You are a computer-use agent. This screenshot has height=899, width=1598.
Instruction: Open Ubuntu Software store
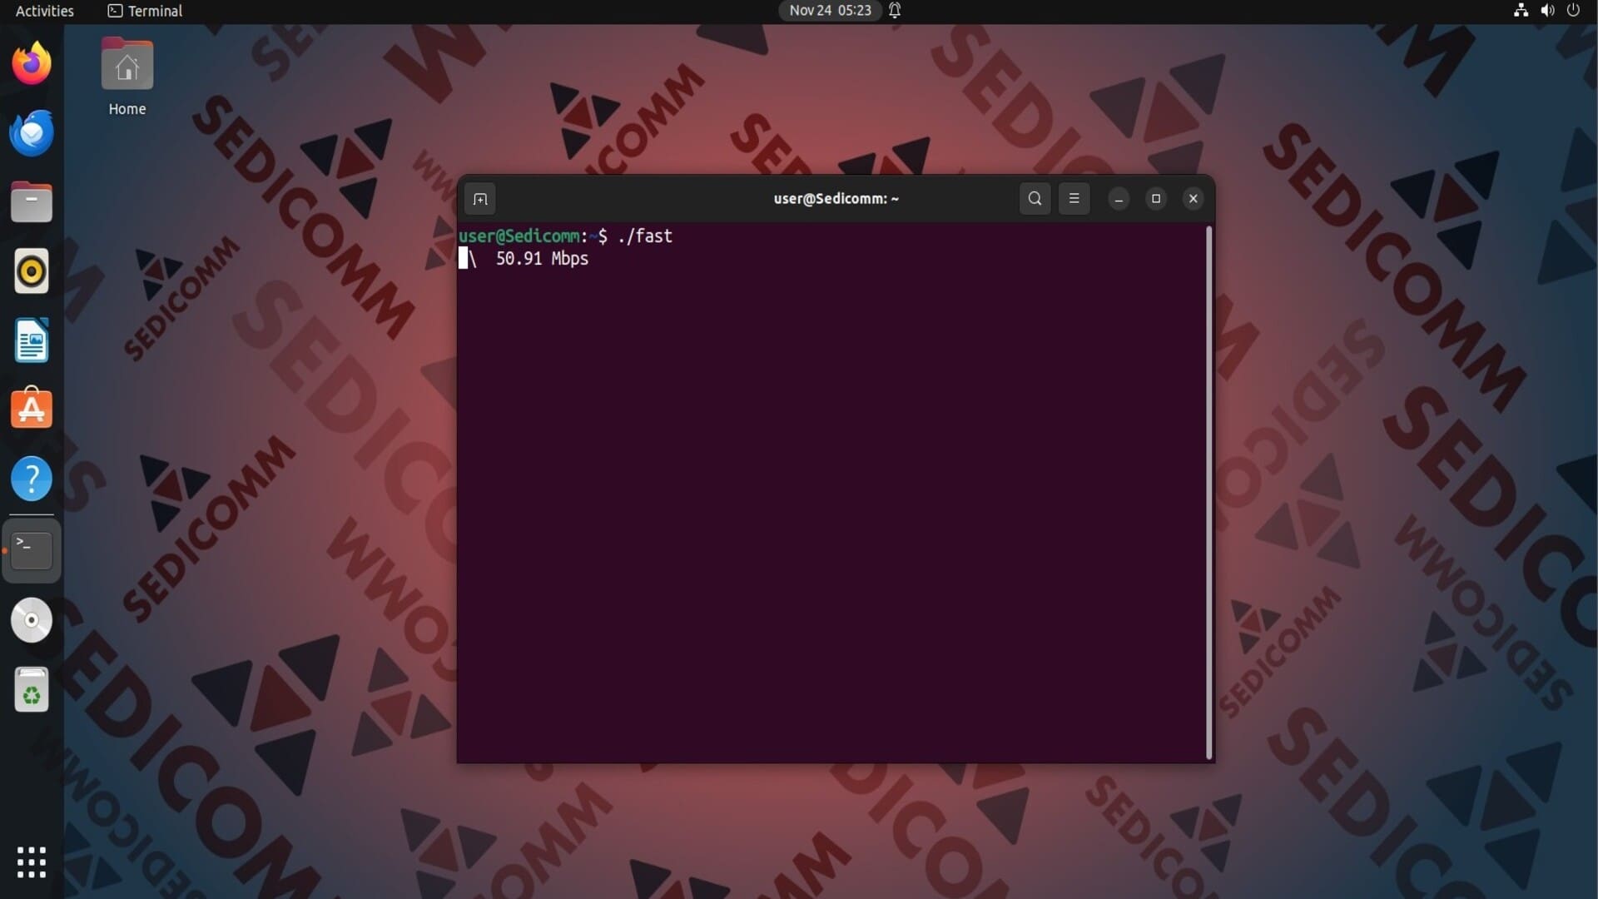32,410
